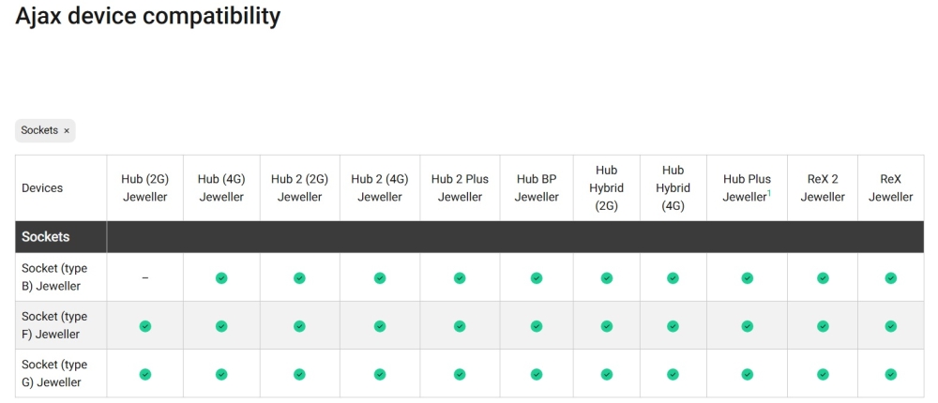Screen dimensions: 938x403
Task: Click checkmark for Socket type F under Hub (2G)
Action: [145, 326]
